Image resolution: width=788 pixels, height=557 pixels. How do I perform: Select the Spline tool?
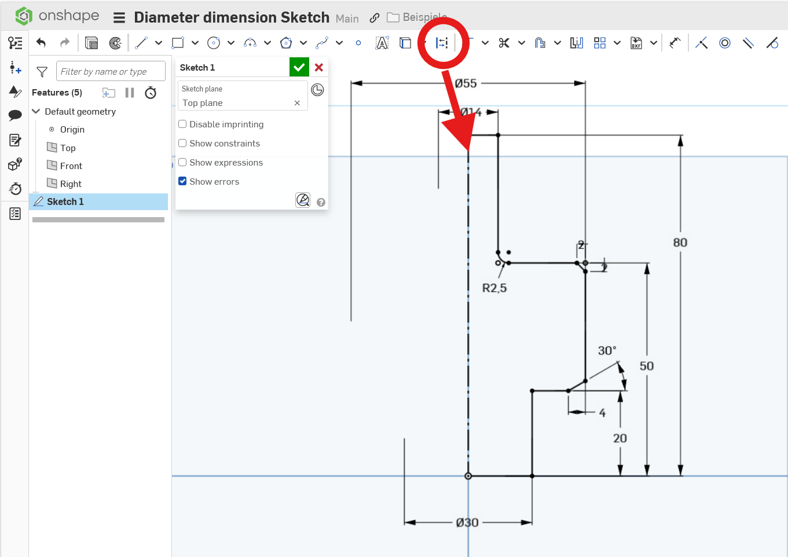(x=322, y=43)
